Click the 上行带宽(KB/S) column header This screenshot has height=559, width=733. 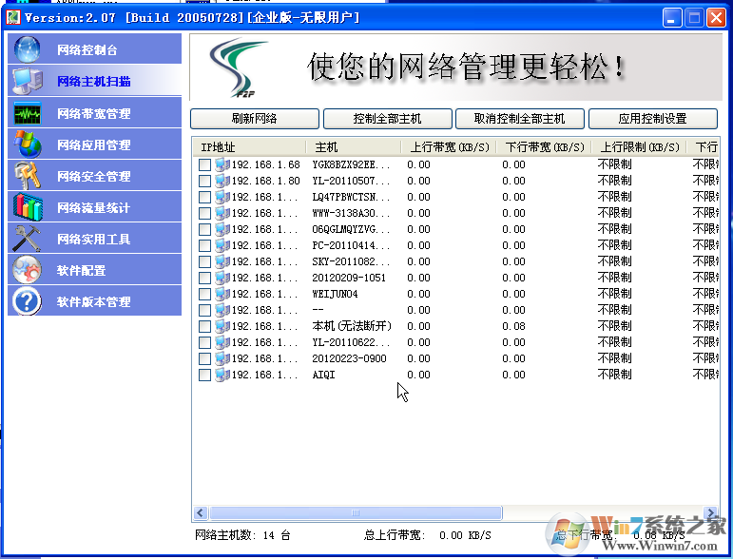coord(449,147)
